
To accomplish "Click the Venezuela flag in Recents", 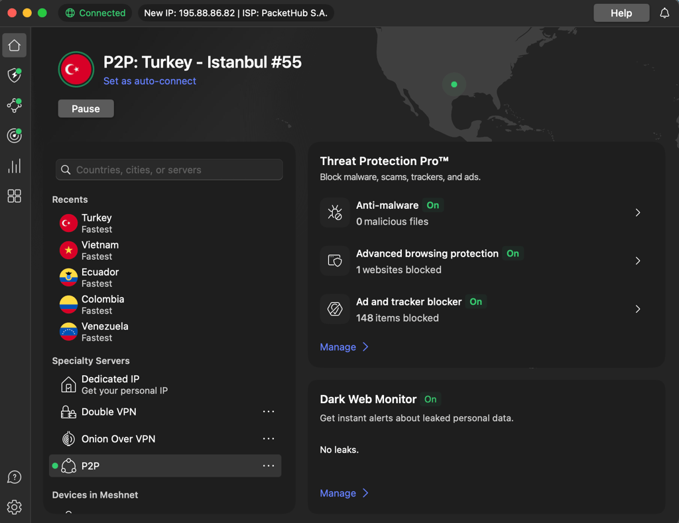I will tap(68, 331).
